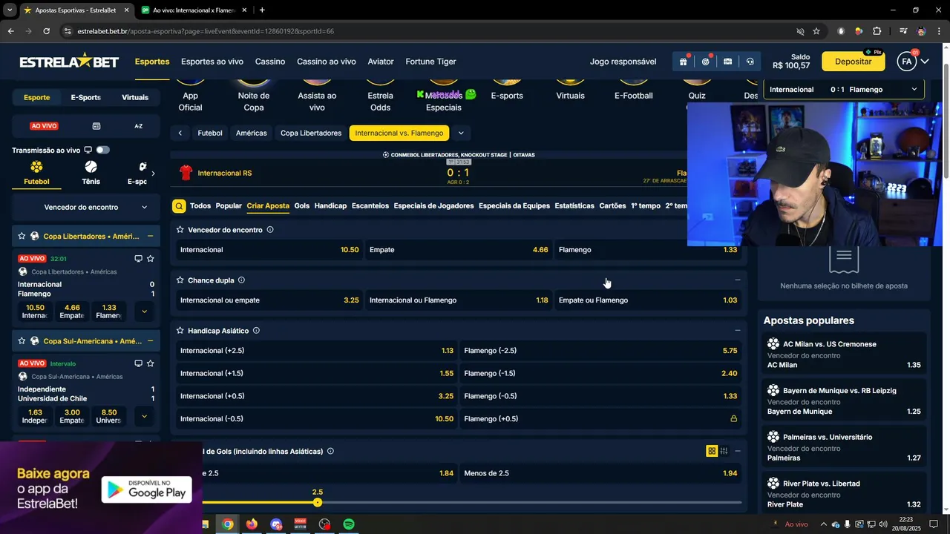Image resolution: width=950 pixels, height=534 pixels.
Task: Click the ticket coupon icon in header
Action: point(727,62)
